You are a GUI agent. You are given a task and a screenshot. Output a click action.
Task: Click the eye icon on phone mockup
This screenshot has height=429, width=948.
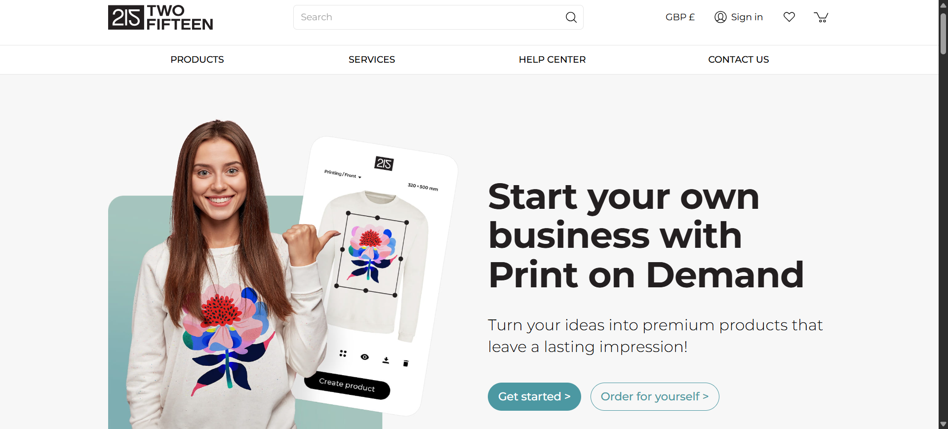(364, 357)
